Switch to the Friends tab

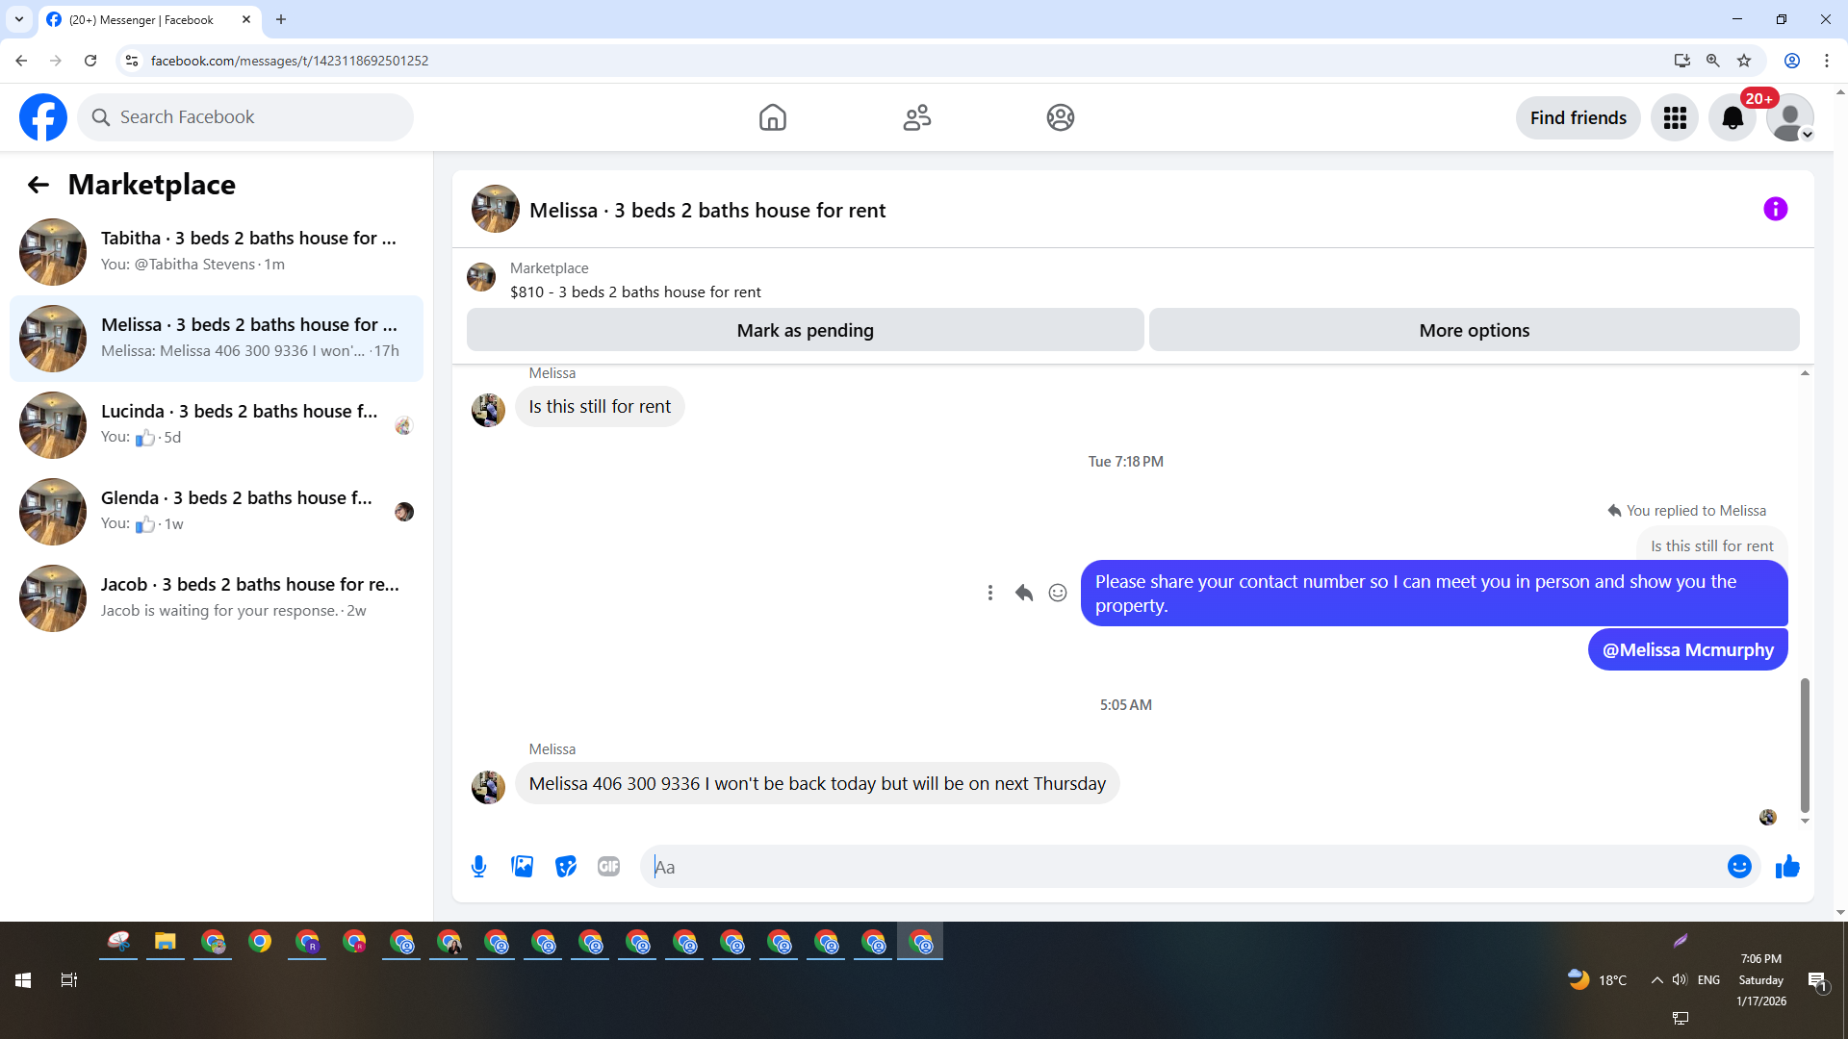pyautogui.click(x=916, y=118)
